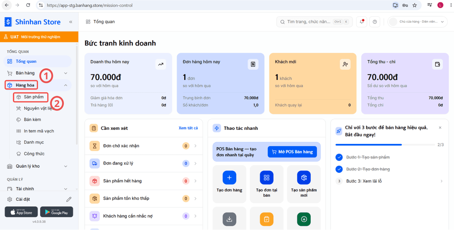Click the Tạo sản phẩm mới icon
The width and height of the screenshot is (454, 230).
click(x=304, y=178)
